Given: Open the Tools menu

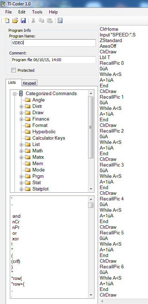Looking at the screenshot, I should [x=37, y=12].
